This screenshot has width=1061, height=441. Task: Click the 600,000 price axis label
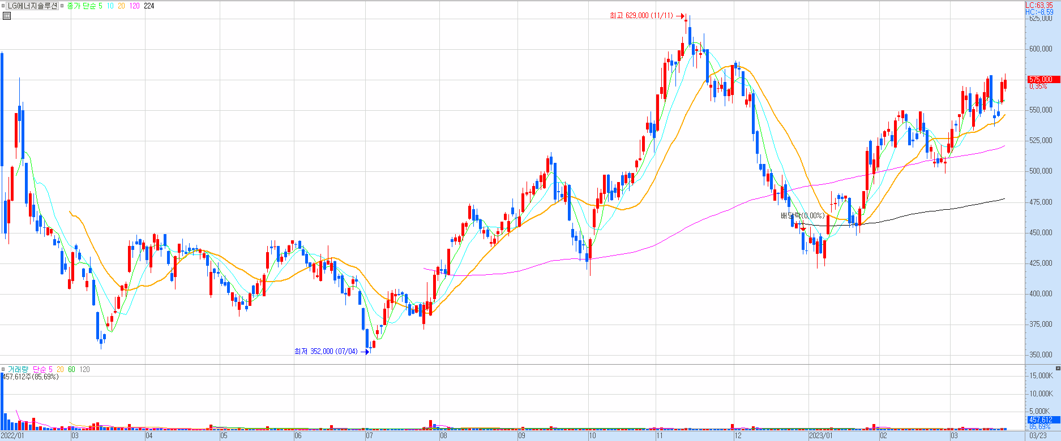click(x=1041, y=49)
